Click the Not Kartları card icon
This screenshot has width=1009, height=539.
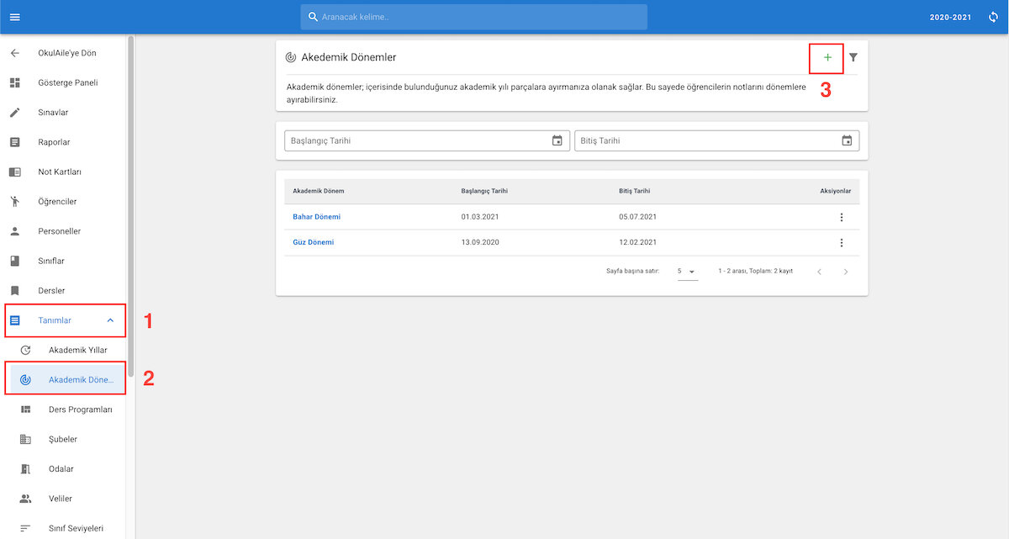pos(14,172)
